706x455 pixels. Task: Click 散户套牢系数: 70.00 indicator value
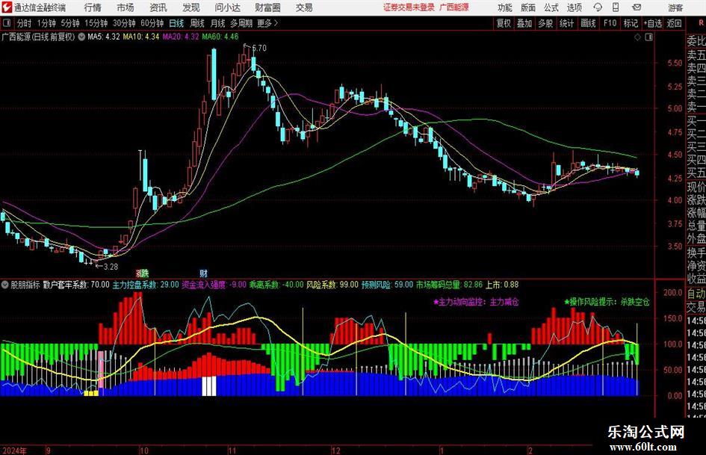coord(76,285)
